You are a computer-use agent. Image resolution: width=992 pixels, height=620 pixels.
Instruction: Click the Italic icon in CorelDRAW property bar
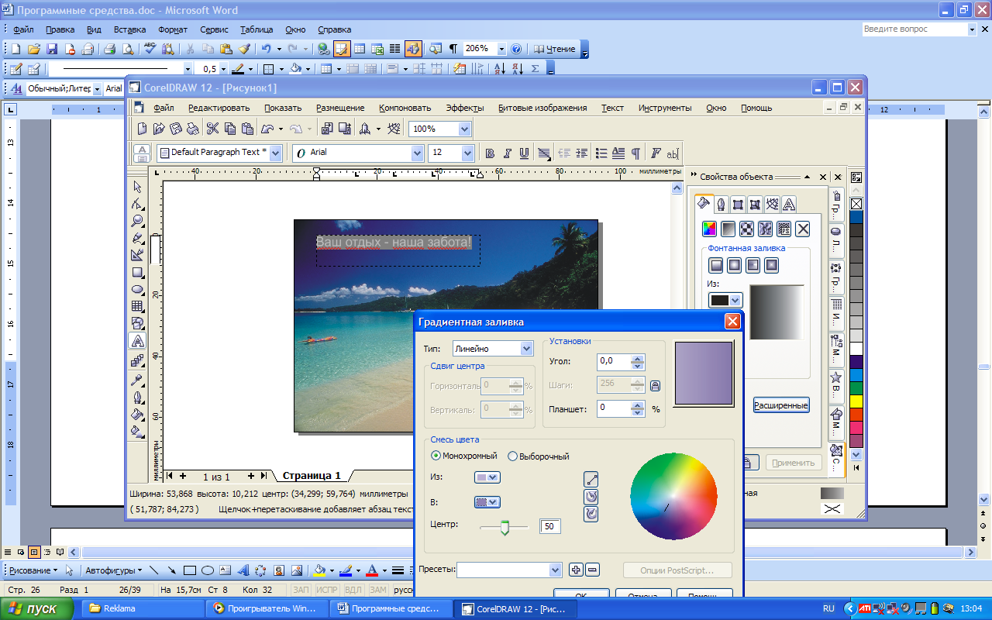(508, 153)
